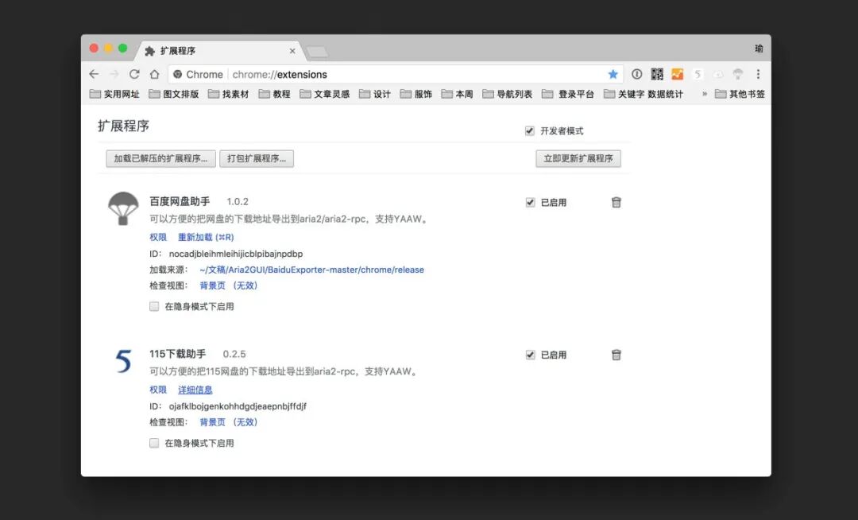This screenshot has height=520, width=858.
Task: Open the 115下载助手 extension toolbar icon
Action: click(698, 73)
